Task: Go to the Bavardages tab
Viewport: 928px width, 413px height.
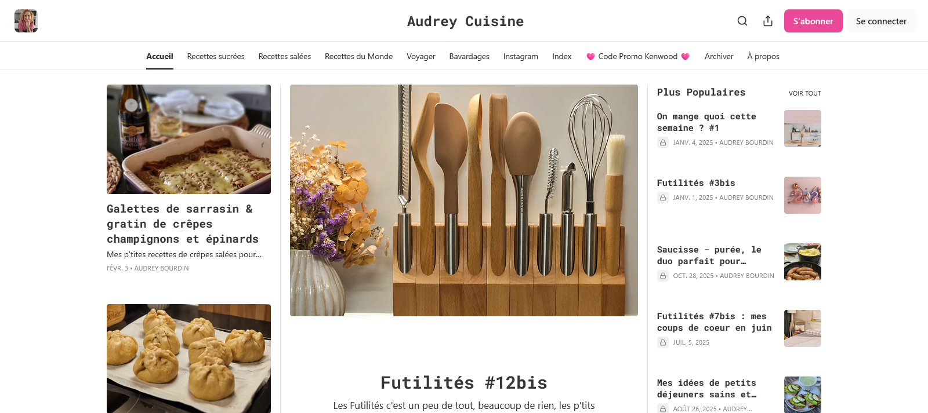Action: coord(469,56)
